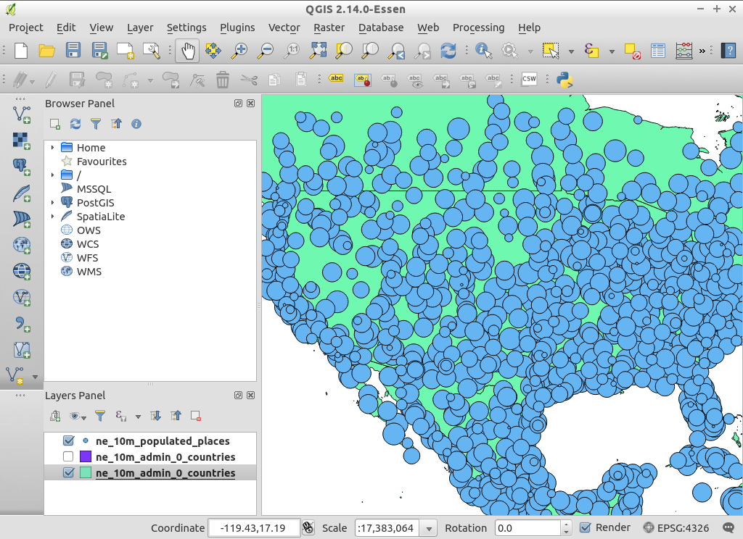Click the purple countries layer color swatch

pos(86,456)
